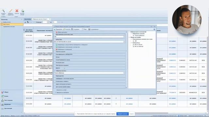The image size is (209, 117).
Task: Open the navigation item between Рынок and Аналитика
Action: (12, 100)
